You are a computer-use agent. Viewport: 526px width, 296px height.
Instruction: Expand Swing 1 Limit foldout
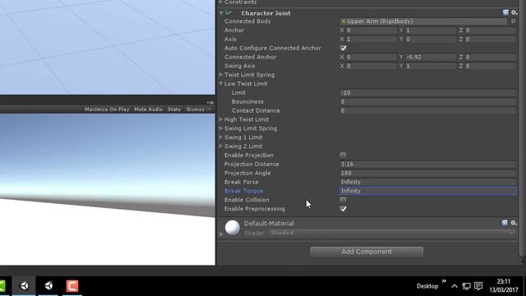pos(221,137)
